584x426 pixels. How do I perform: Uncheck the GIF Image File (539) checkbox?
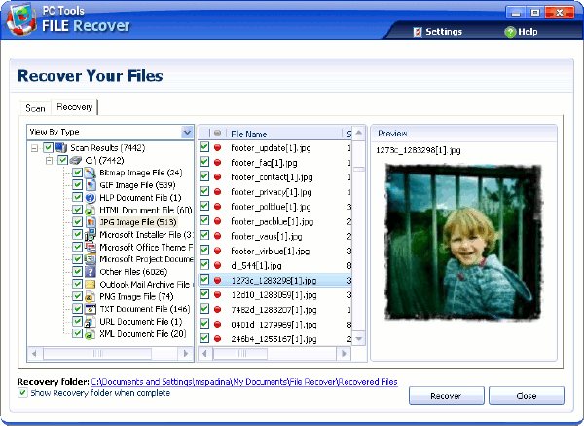pos(77,185)
